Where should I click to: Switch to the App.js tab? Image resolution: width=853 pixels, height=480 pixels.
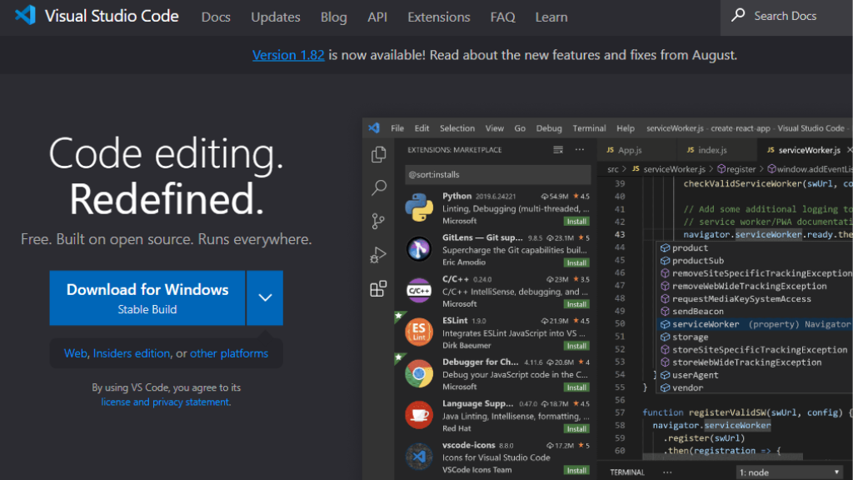636,150
